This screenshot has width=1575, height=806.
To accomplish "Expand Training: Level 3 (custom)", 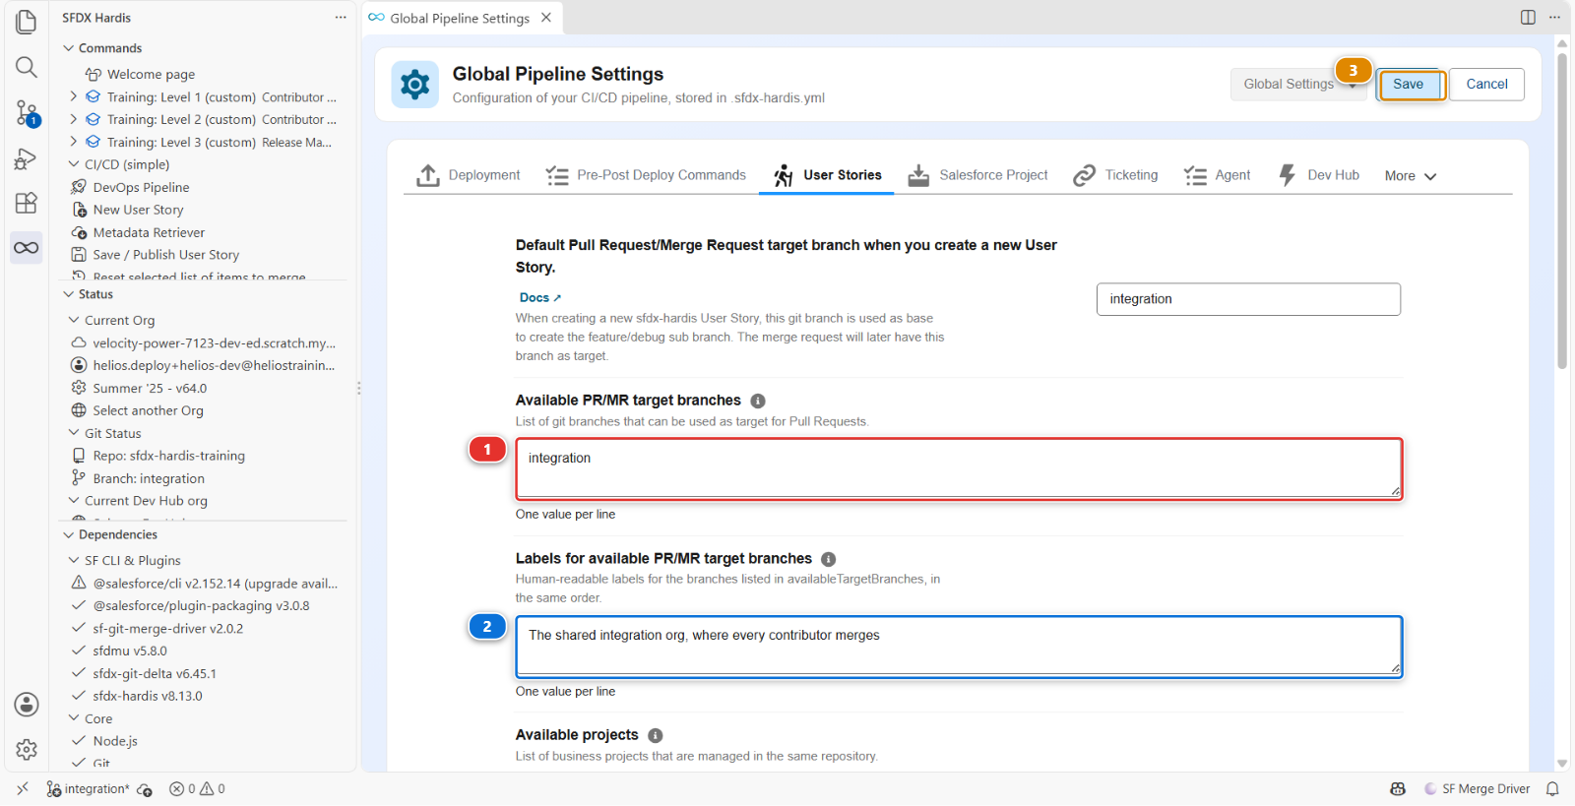I will click(x=73, y=142).
